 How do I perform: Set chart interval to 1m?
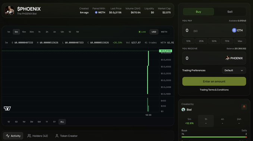pos(9,32)
